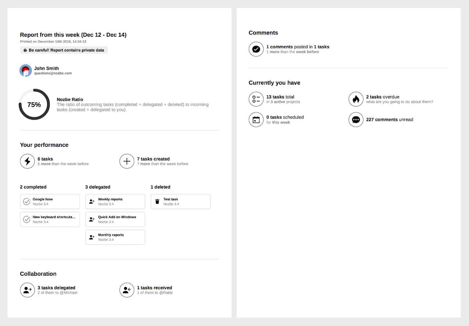Click the speech bubble icon beside 227 comments
Image resolution: width=469 pixels, height=326 pixels.
[356, 119]
